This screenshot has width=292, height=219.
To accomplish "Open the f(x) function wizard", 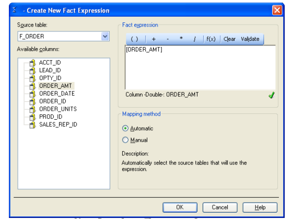I will pyautogui.click(x=211, y=39).
